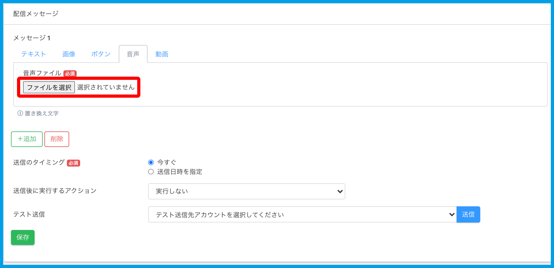Screen dimensions: 554x268
Task: Click the info icon beside 置き換え文字
Action: click(x=20, y=113)
